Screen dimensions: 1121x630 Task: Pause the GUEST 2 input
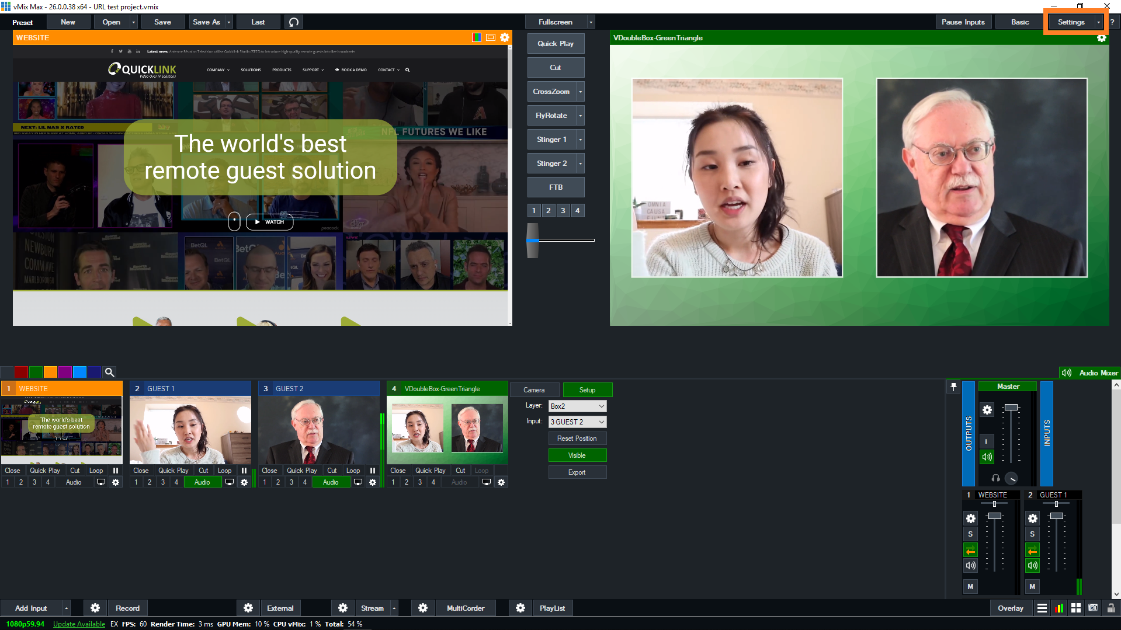(373, 471)
